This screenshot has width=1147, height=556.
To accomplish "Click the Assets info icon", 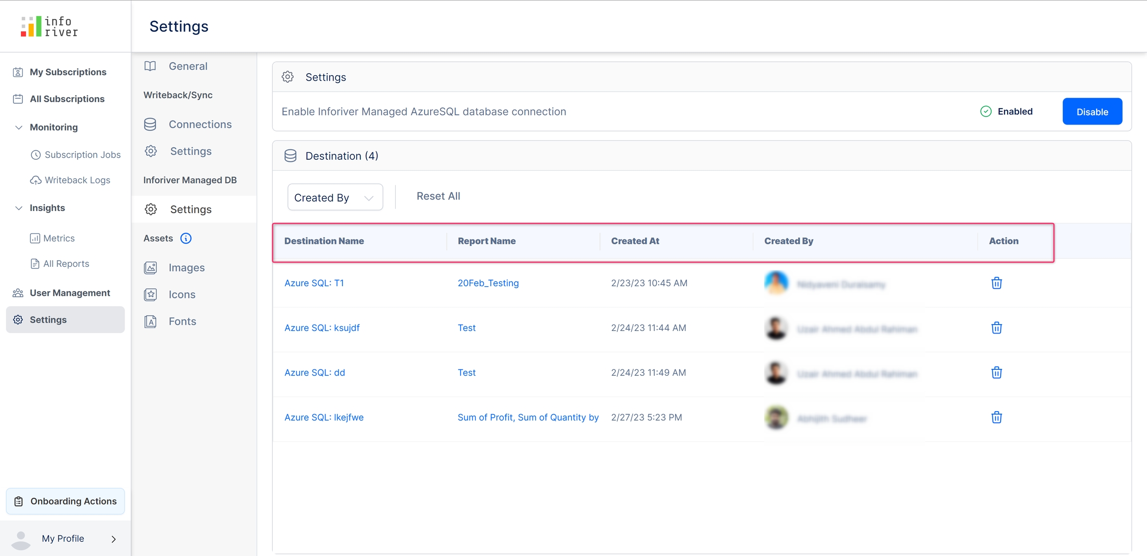I will click(x=186, y=238).
